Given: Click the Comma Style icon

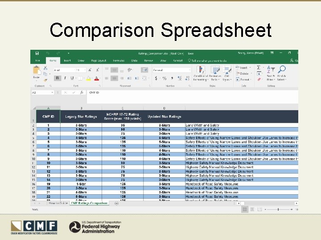Looking at the screenshot, I should (172, 78).
